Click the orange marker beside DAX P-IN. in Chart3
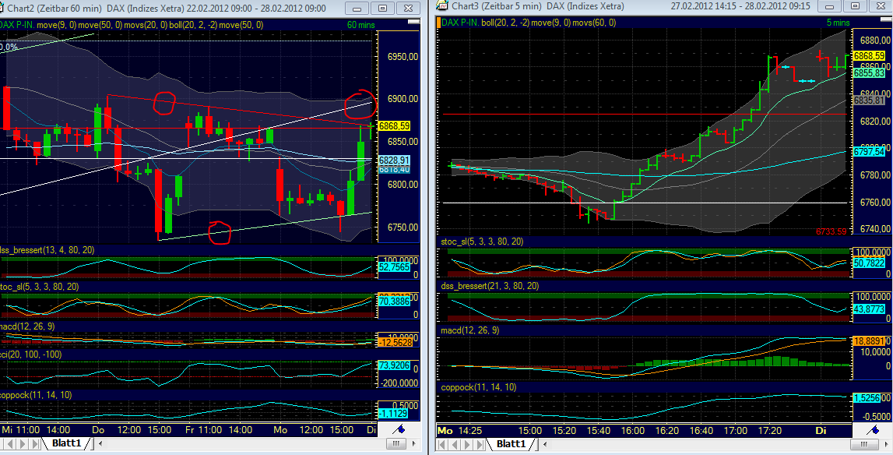 tap(438, 23)
